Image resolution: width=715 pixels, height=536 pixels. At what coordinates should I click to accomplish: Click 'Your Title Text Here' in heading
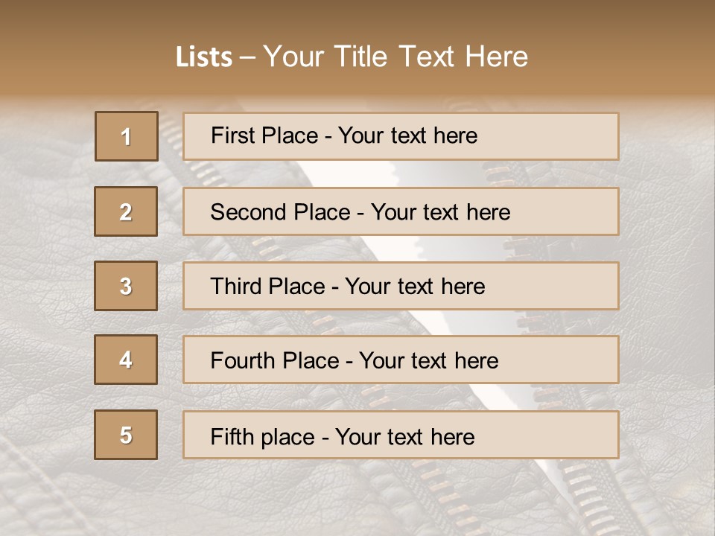(x=395, y=57)
